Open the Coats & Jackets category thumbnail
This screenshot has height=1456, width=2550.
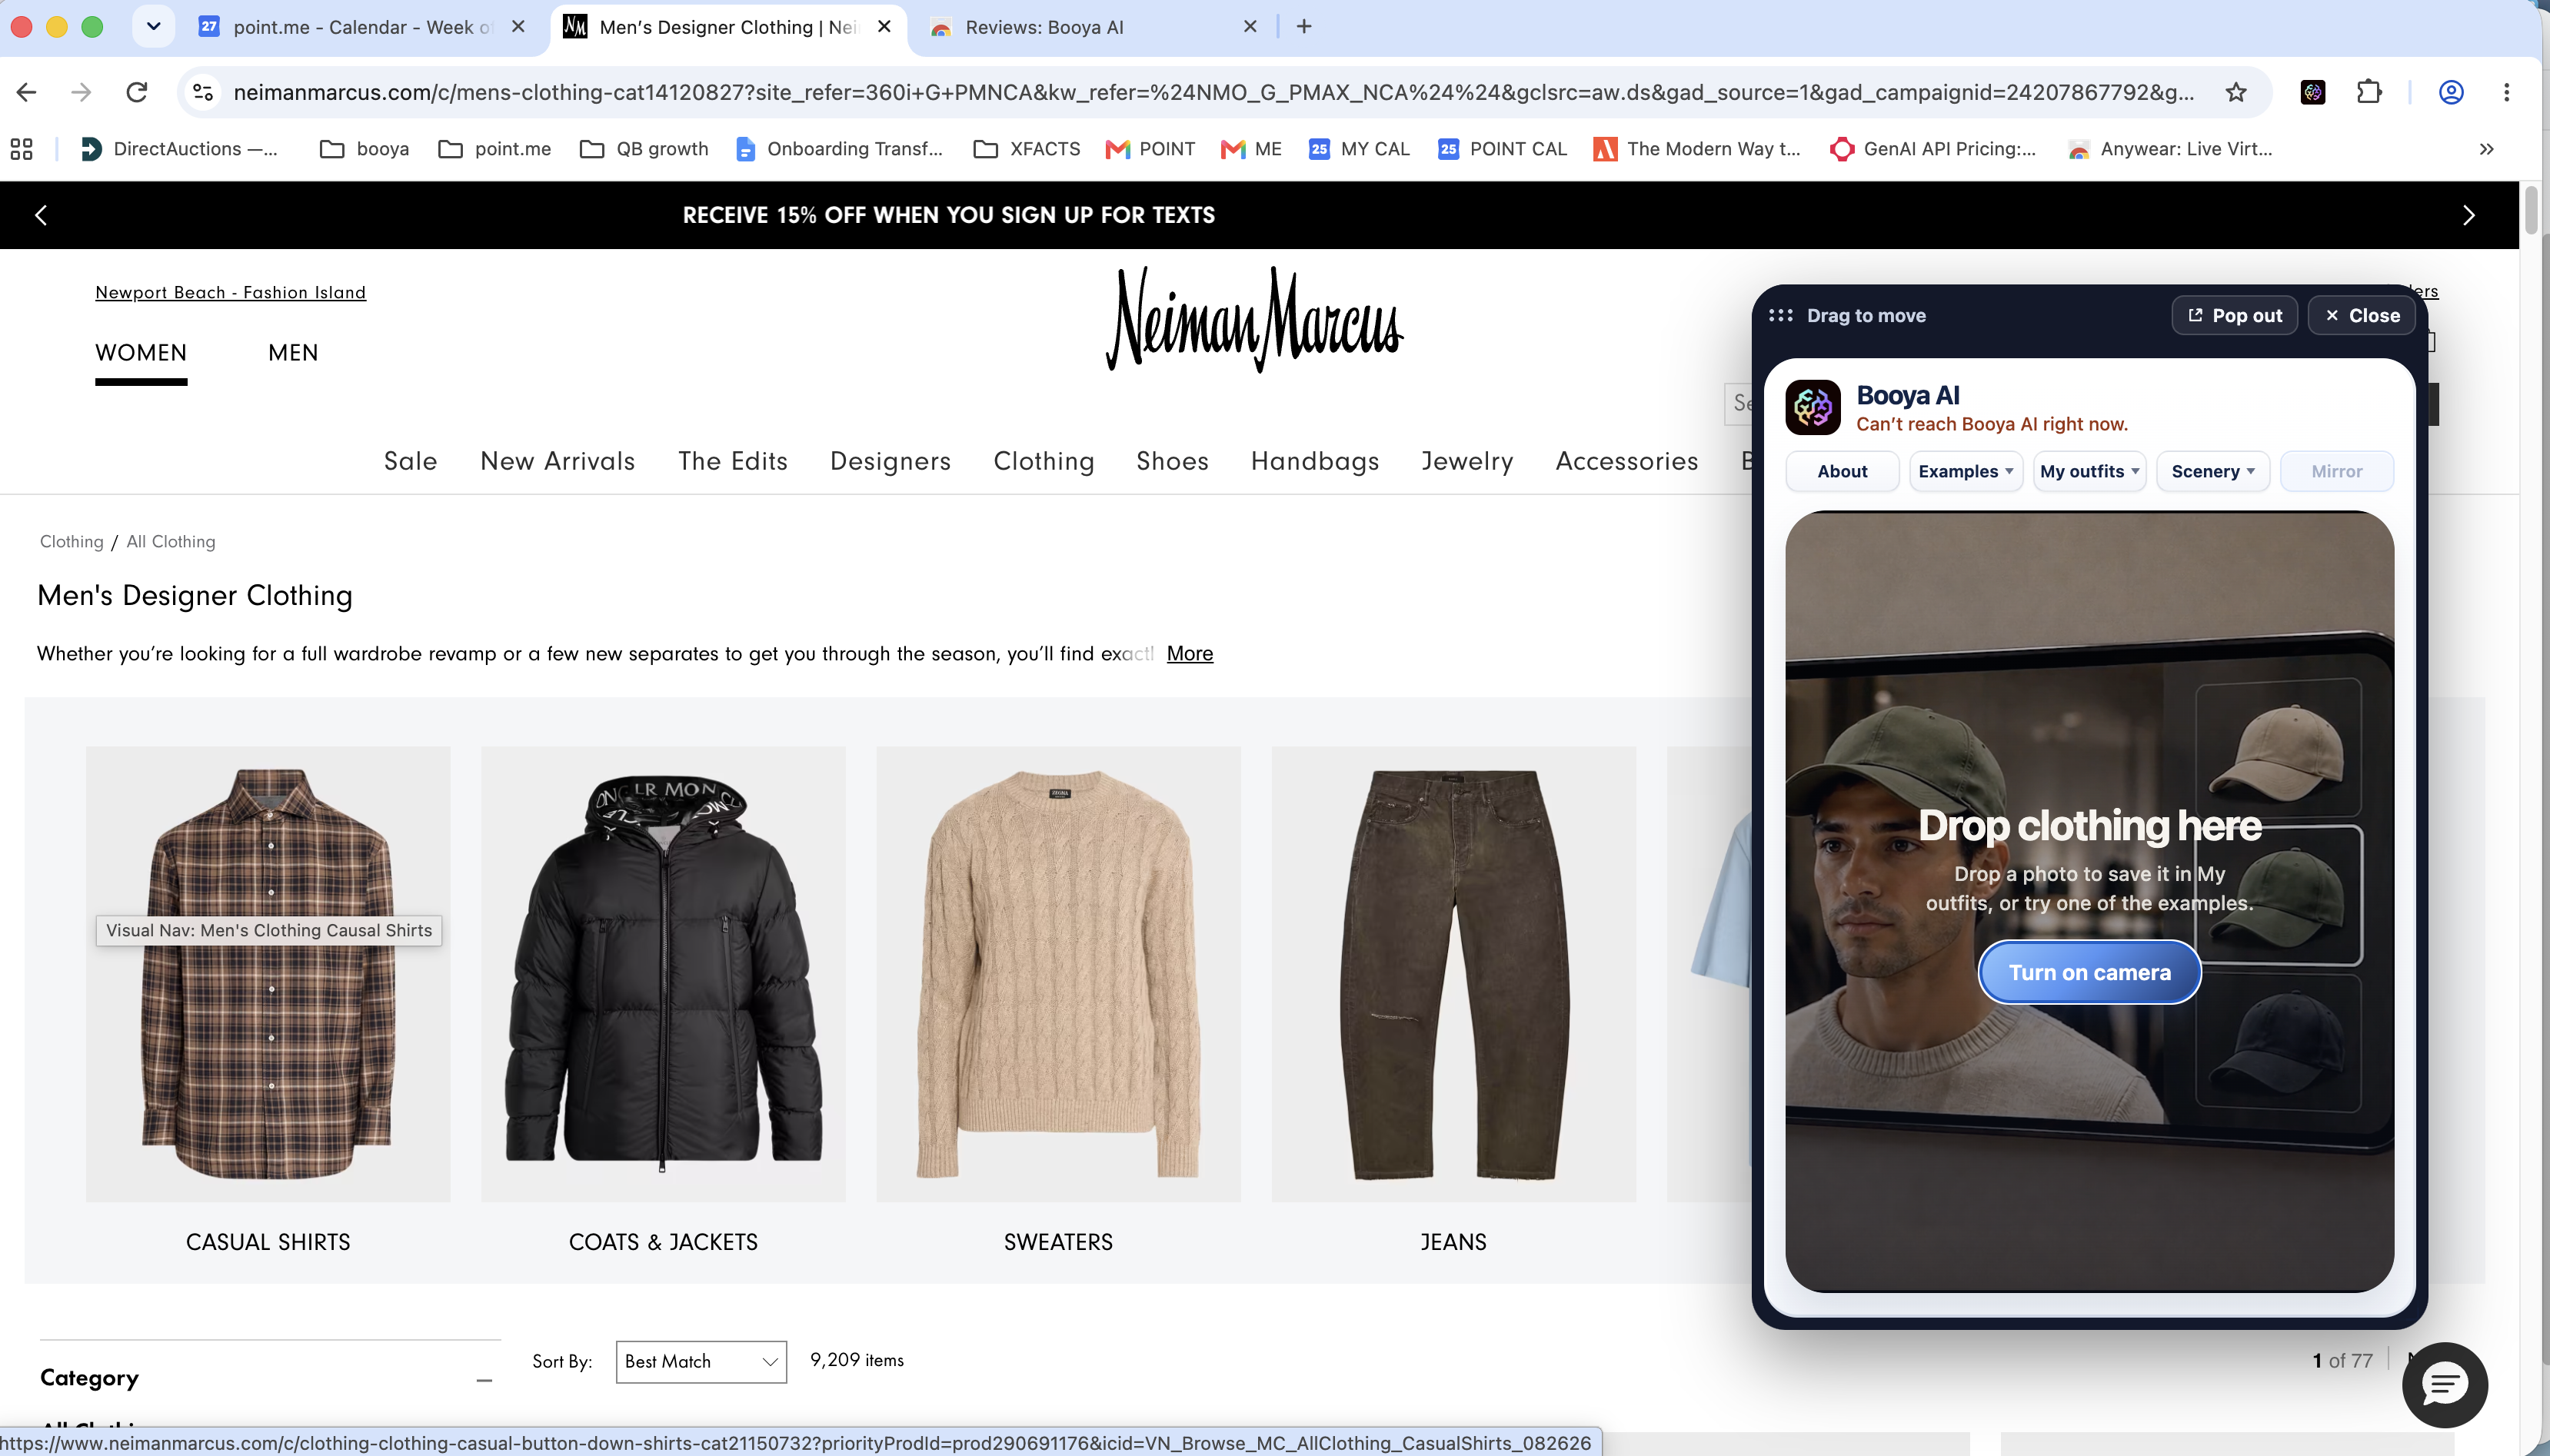(x=663, y=974)
